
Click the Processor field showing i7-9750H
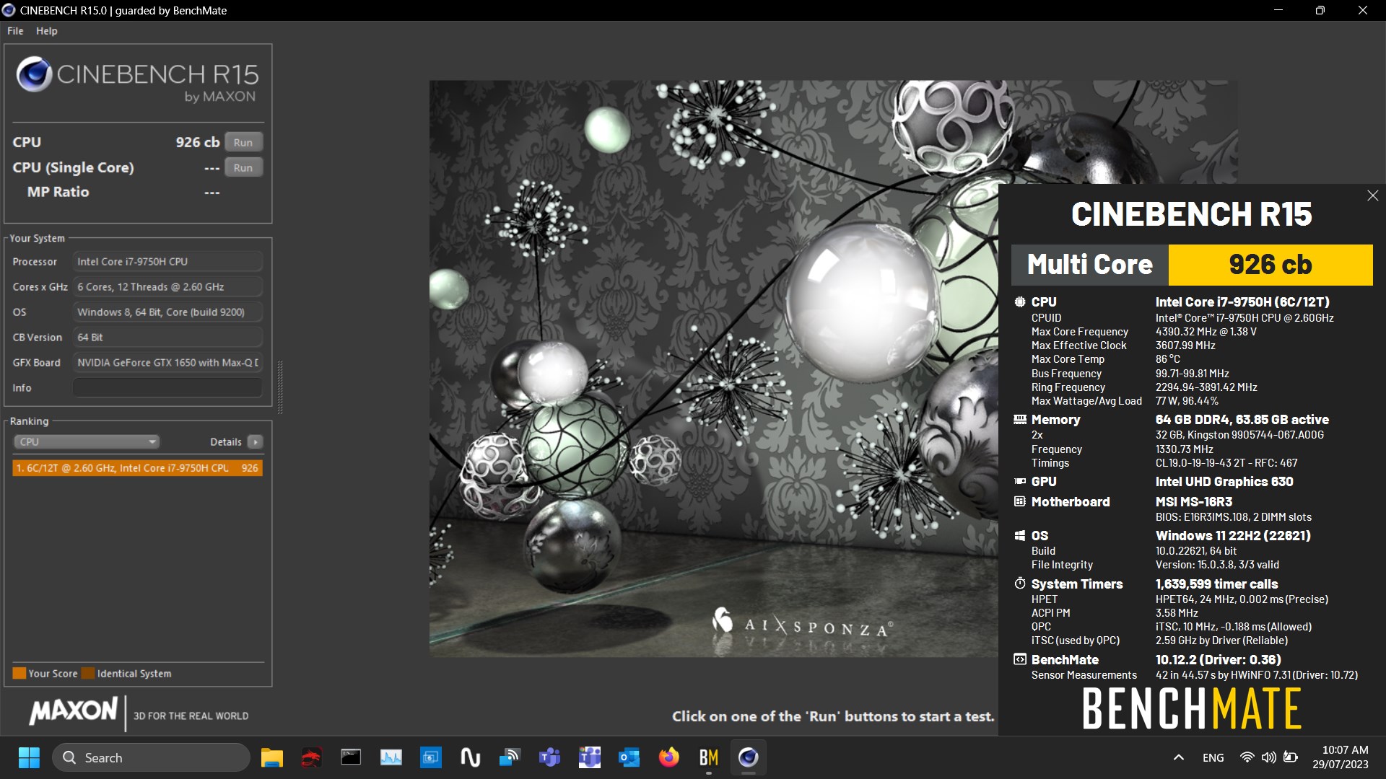coord(167,261)
